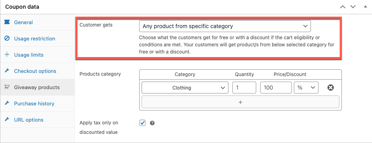Collapse the Coupon data panel
The image size is (372, 143).
[365, 7]
